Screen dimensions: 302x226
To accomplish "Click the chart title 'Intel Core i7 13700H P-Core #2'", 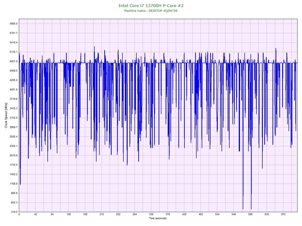I will [x=151, y=6].
